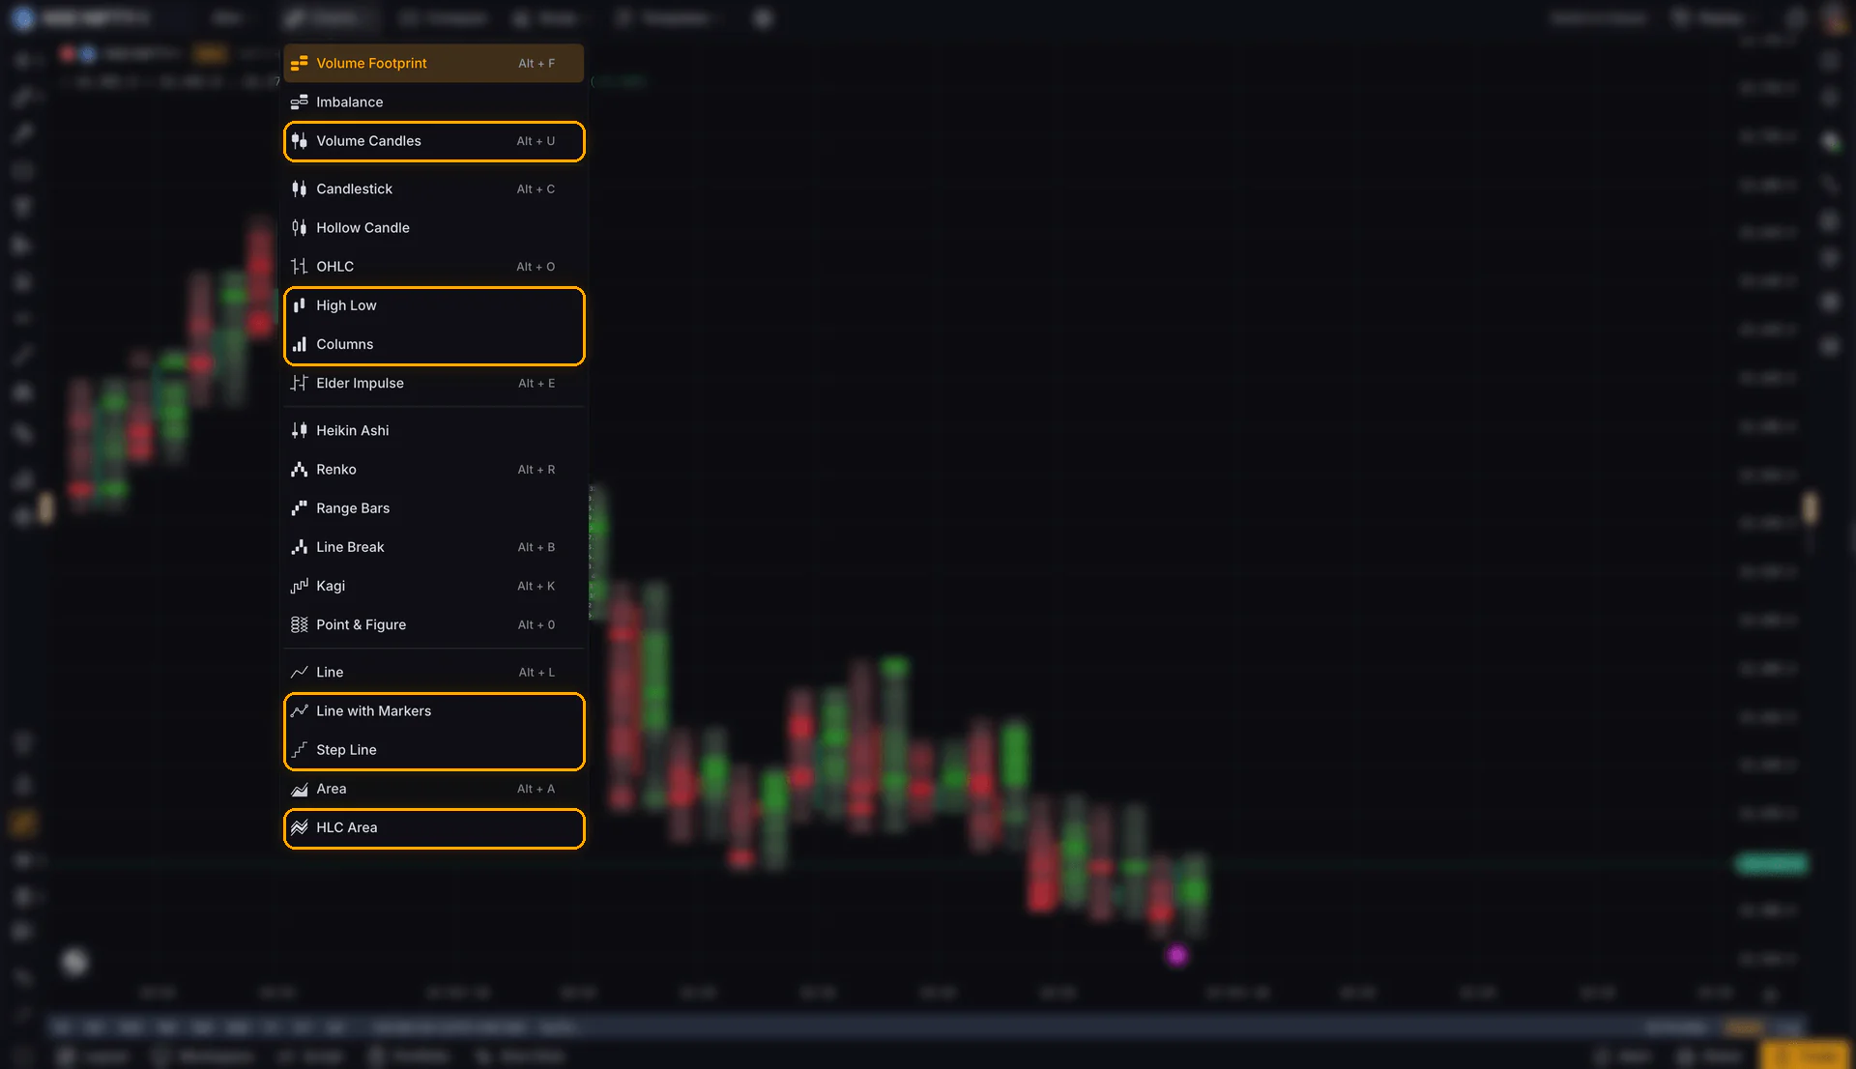Choose the Imbalance chart type
Screen dimensions: 1856x1069
433,101
